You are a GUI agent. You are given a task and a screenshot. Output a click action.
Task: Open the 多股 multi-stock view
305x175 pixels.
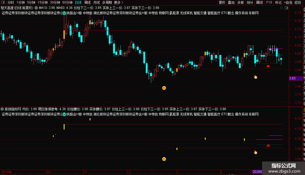pos(240,2)
